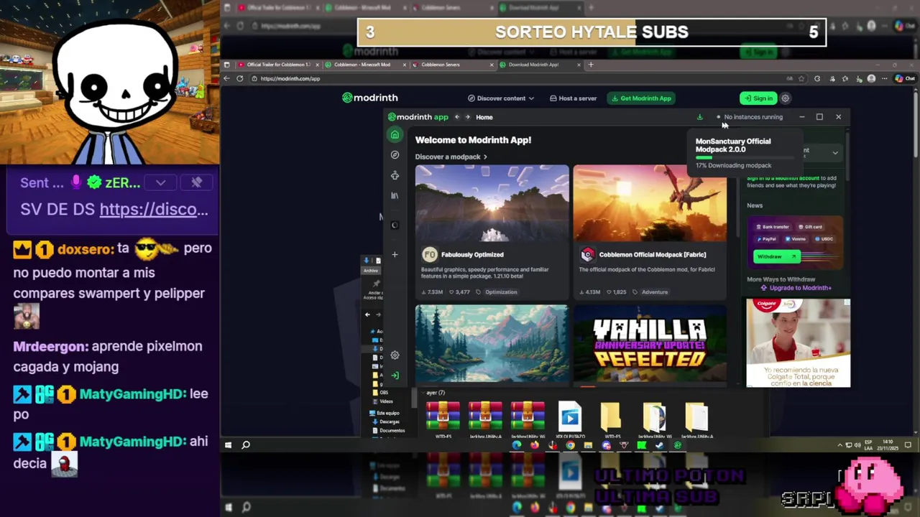Go back in Modrinth app navigation
Screen dimensions: 920x517
456,117
